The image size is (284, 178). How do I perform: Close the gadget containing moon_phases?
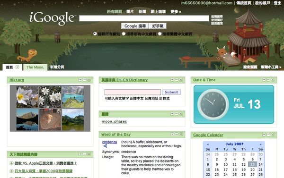[181, 114]
